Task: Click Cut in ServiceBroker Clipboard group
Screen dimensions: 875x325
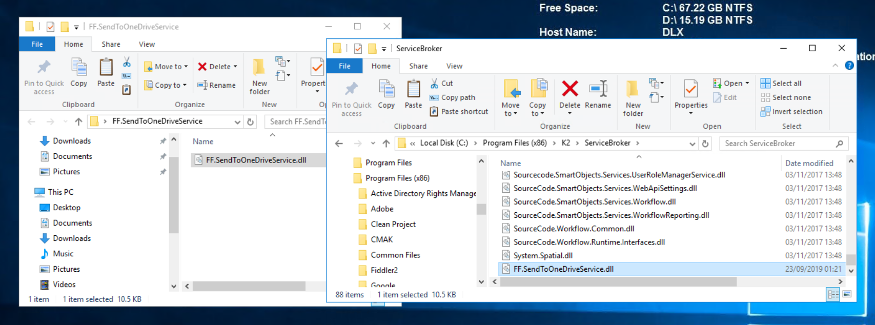Action: [x=442, y=83]
